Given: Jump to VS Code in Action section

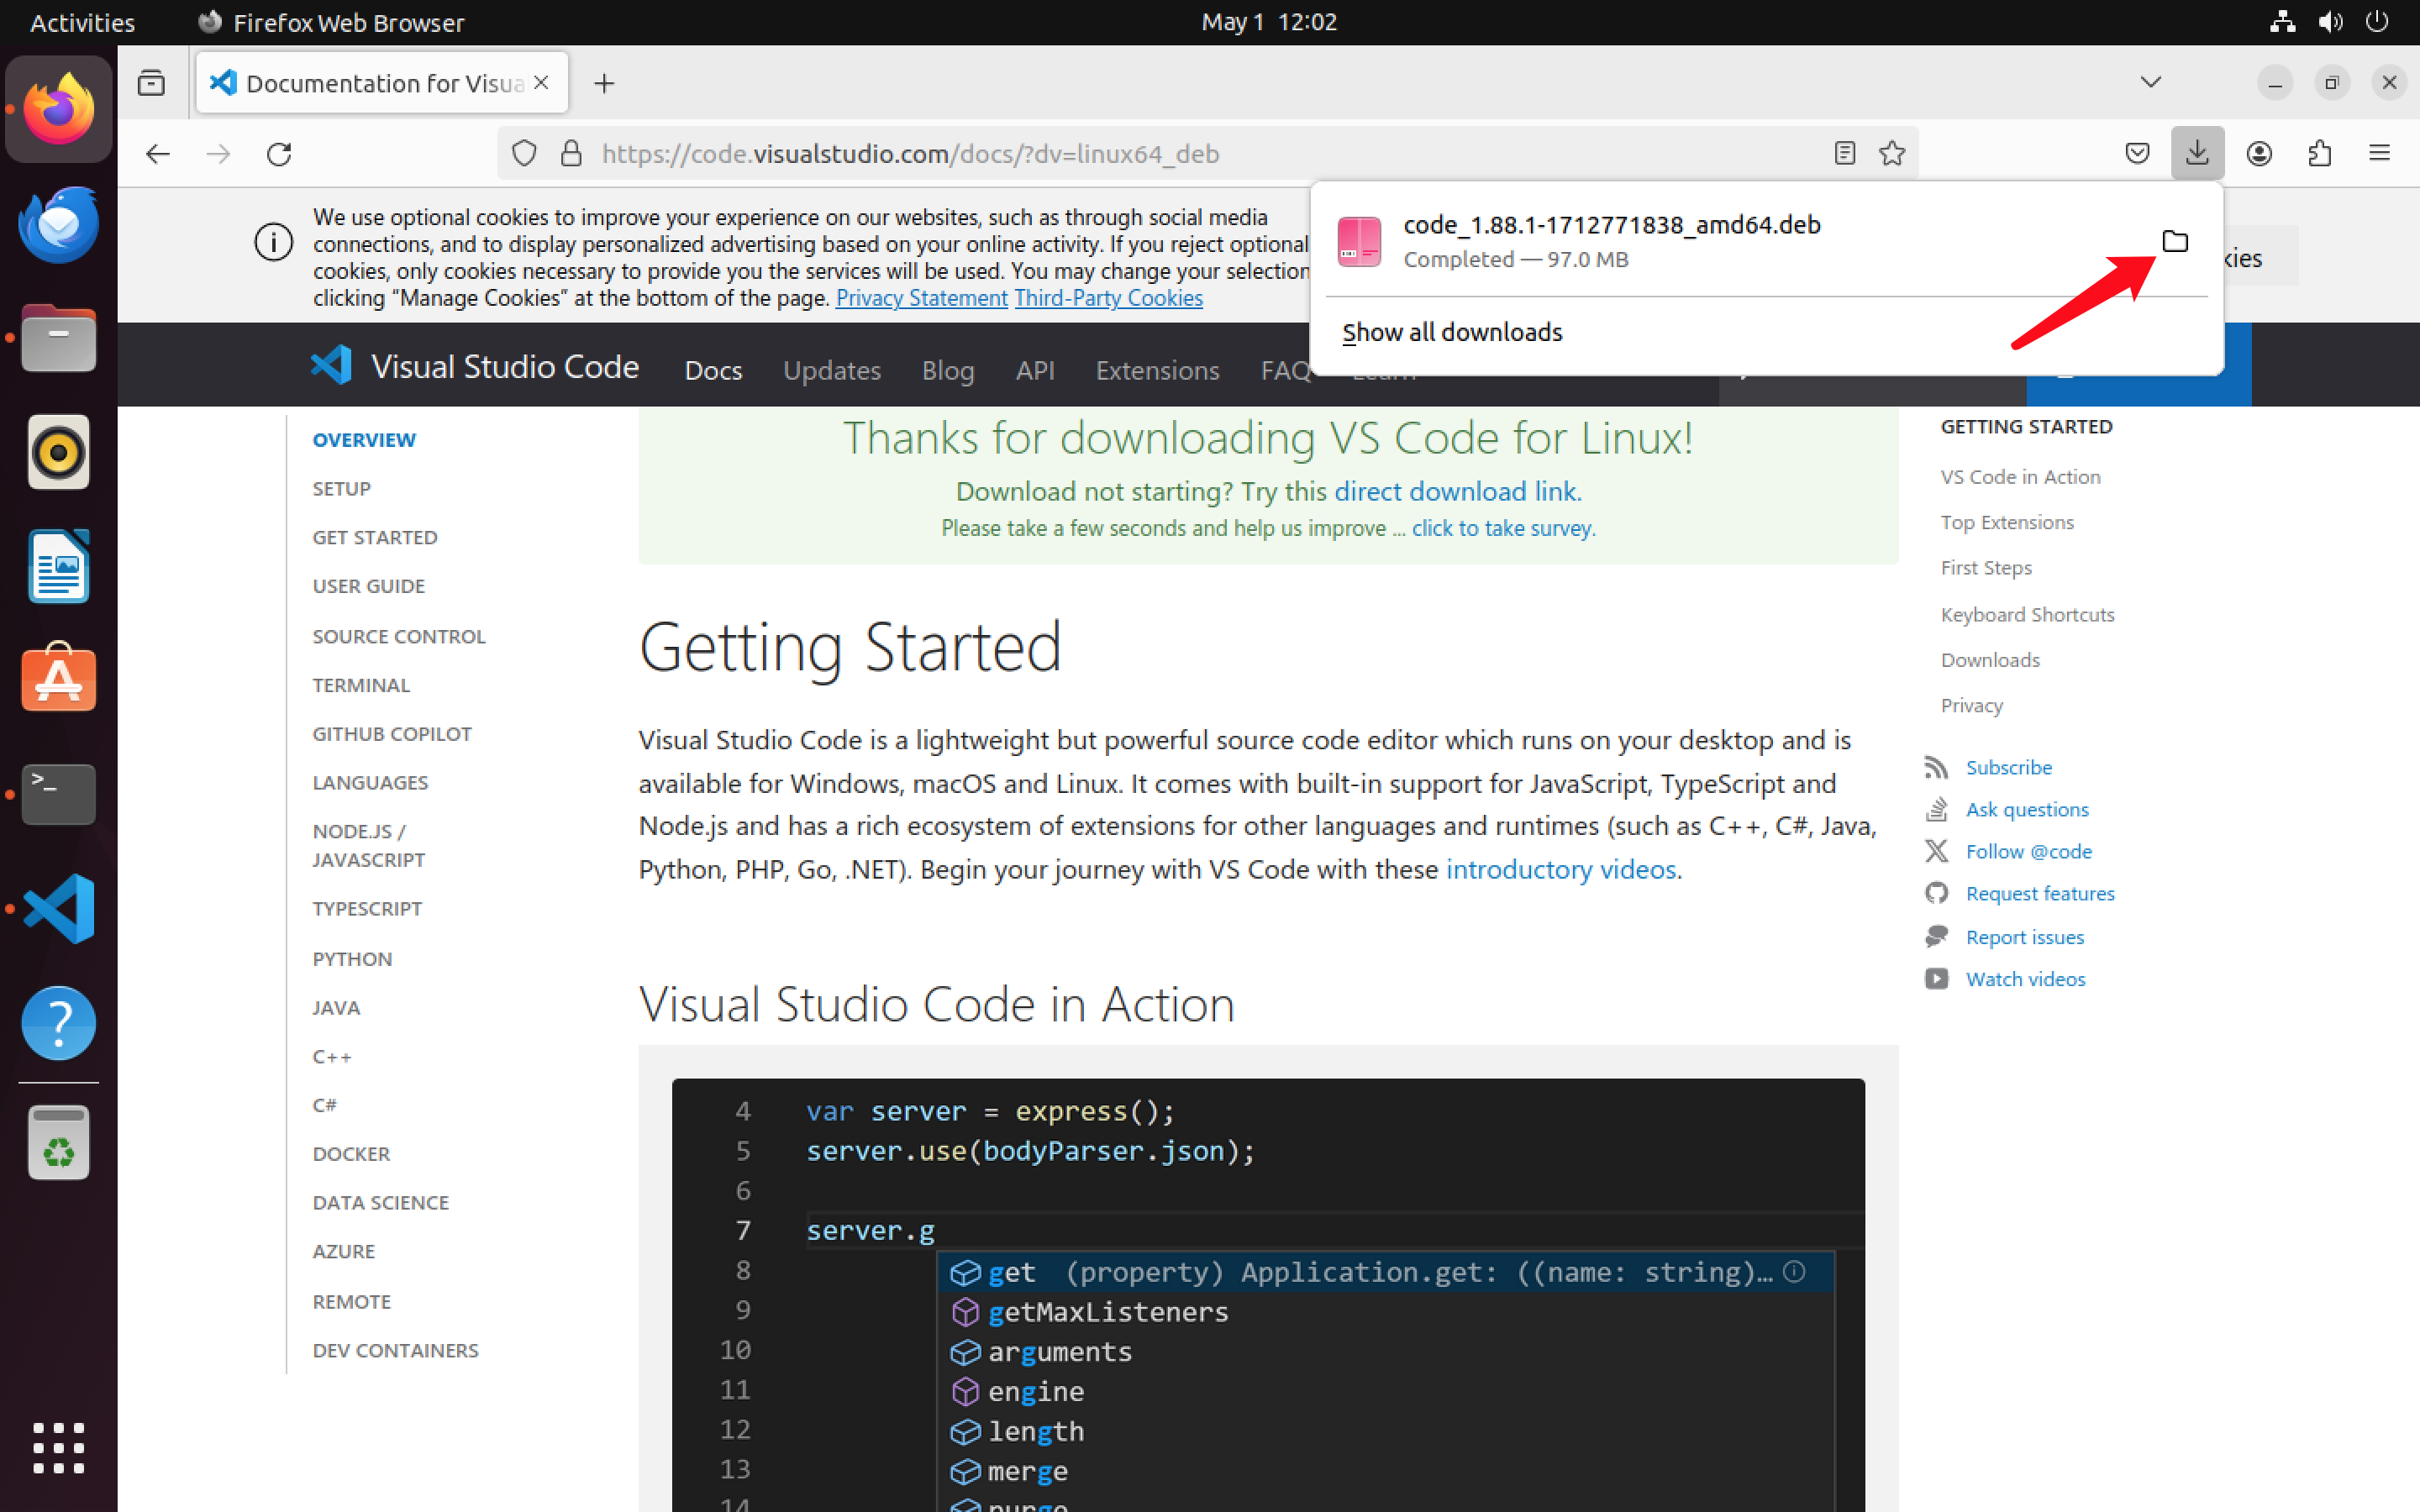Looking at the screenshot, I should tap(2020, 477).
